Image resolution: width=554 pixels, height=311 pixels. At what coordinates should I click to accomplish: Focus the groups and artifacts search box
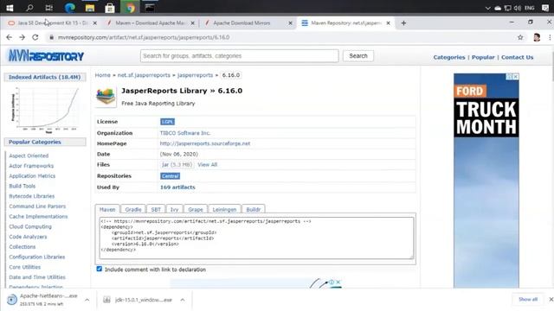point(239,55)
